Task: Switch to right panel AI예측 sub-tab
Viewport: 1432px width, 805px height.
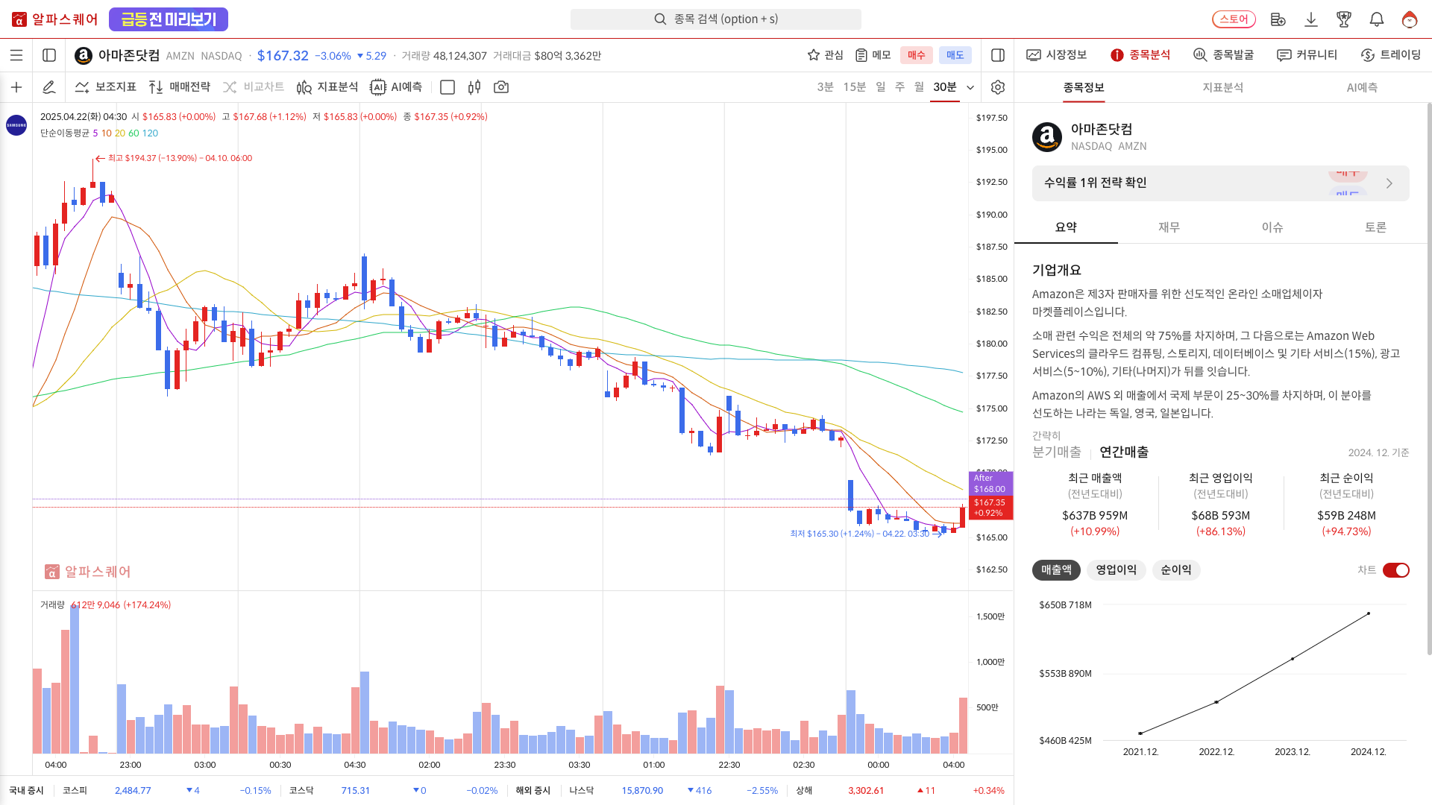Action: tap(1362, 87)
